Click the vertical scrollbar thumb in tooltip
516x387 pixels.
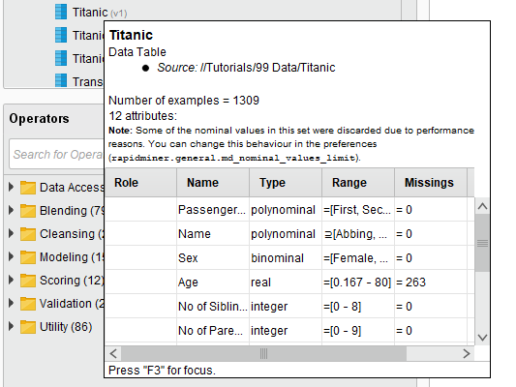[482, 243]
